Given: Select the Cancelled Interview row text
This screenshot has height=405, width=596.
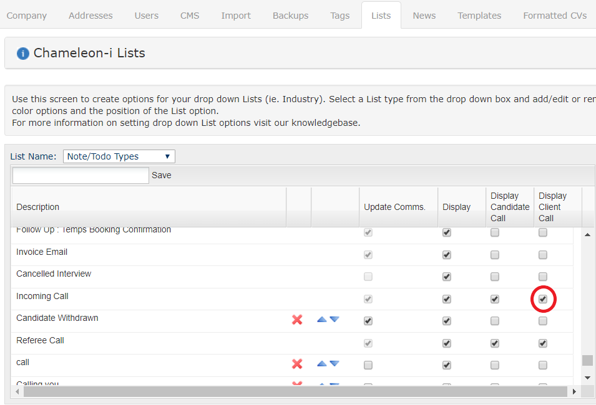Looking at the screenshot, I should 54,274.
